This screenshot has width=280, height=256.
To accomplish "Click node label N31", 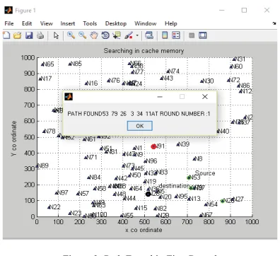I will 240,59.
